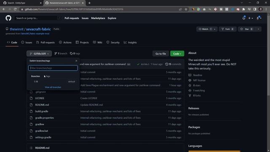Switch to the Wiki tab
The image size is (270, 152).
(x=97, y=42)
